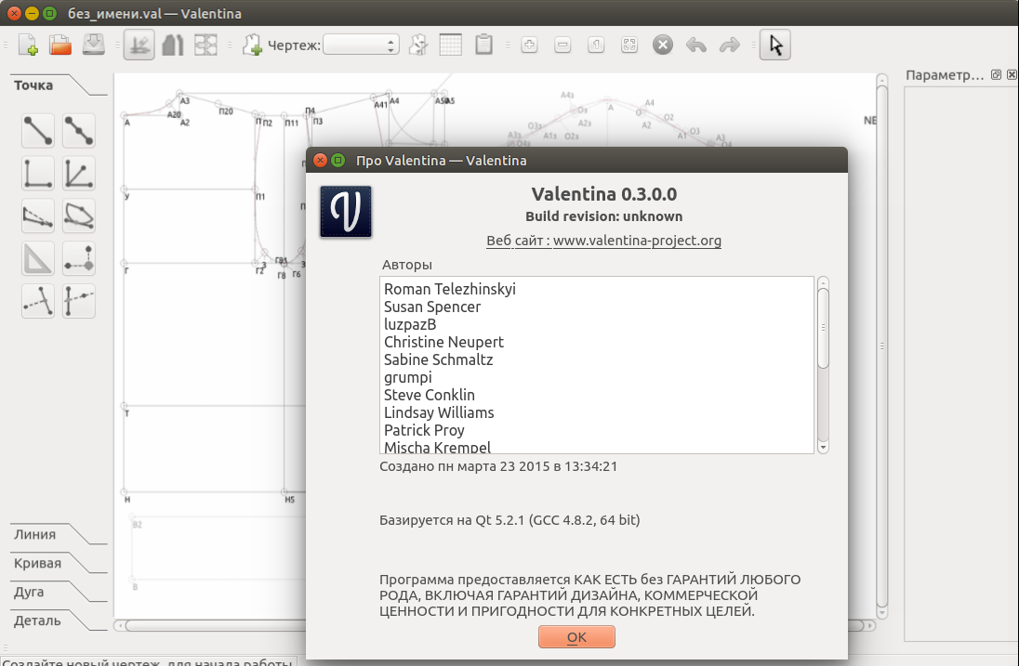
Task: Open the Дуга tool tab
Action: [x=29, y=592]
